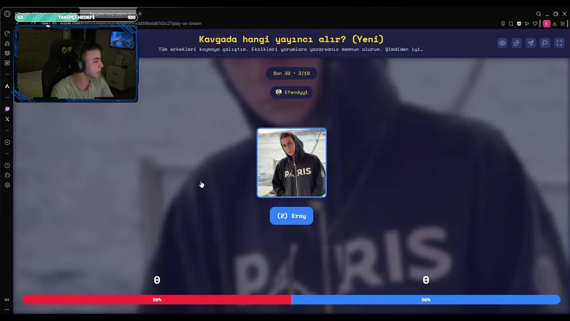
Task: Open Settings gear in sidebar
Action: [x=7, y=185]
